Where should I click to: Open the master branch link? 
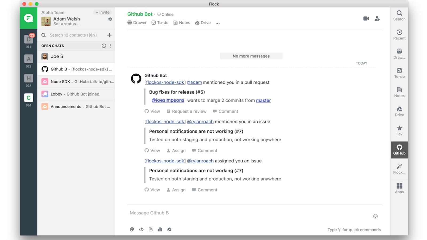click(x=263, y=100)
